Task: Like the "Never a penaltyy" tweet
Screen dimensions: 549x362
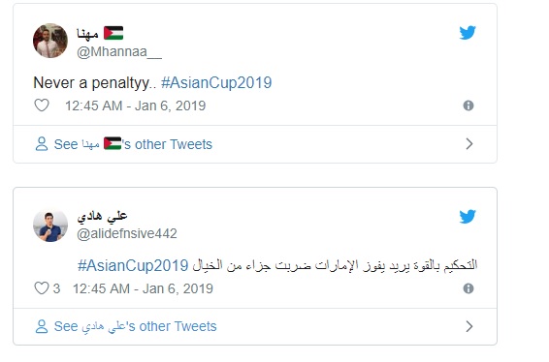Action: (x=42, y=106)
